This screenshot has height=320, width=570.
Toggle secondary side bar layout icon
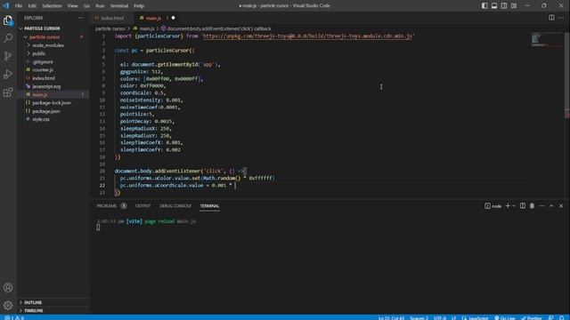pos(504,6)
